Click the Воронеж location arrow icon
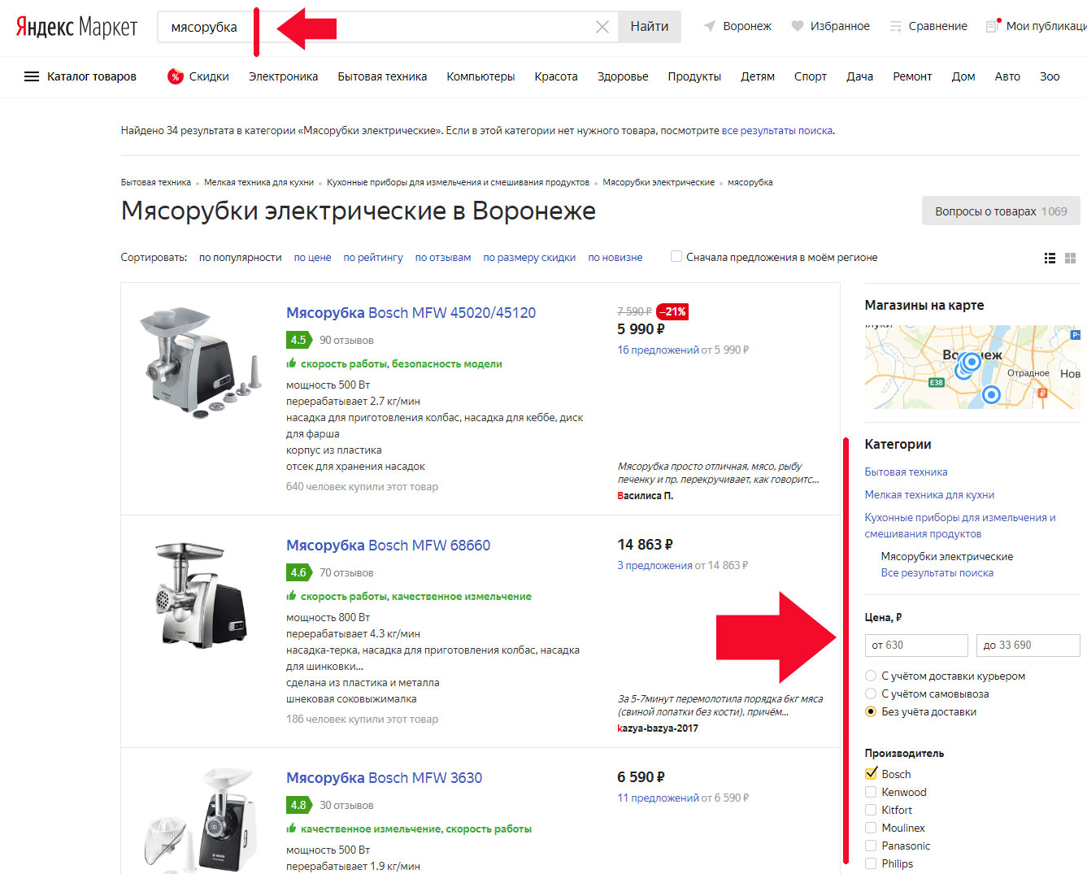This screenshot has height=874, width=1087. [x=710, y=26]
